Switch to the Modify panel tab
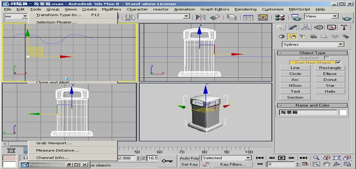Image resolution: width=356 pixels, height=169 pixels. [x=291, y=27]
